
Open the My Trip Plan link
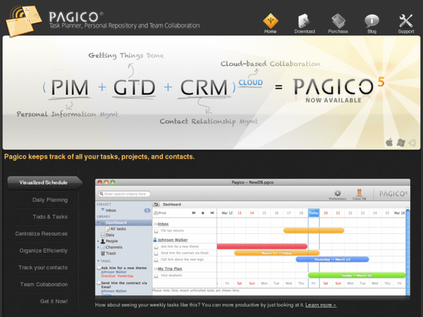coord(170,269)
